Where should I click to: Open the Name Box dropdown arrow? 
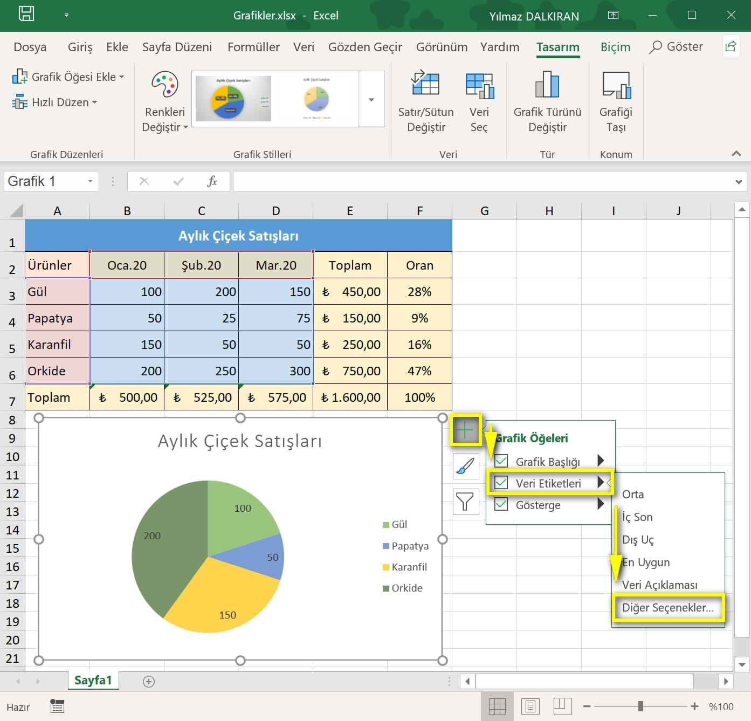pos(90,181)
